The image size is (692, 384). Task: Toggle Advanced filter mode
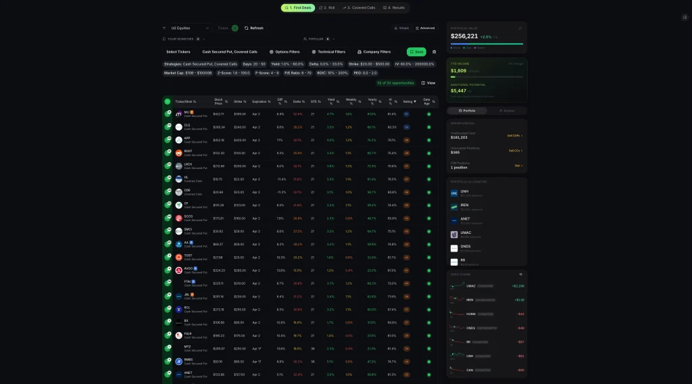tap(425, 28)
